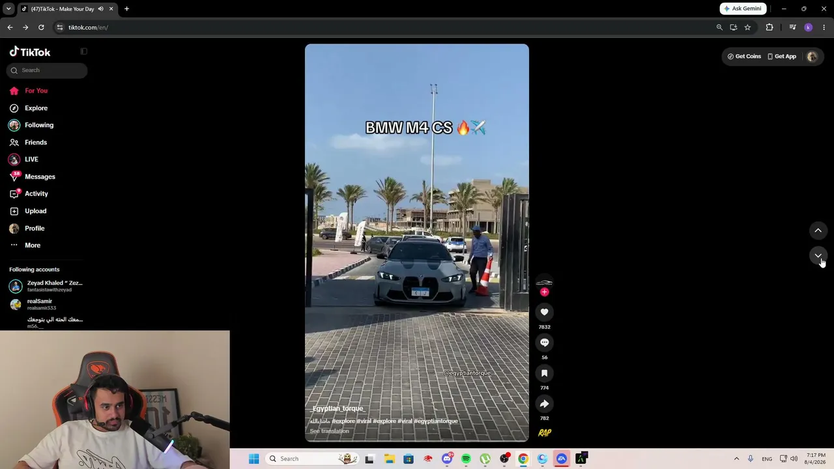Image resolution: width=834 pixels, height=469 pixels.
Task: Open the TikTok profile avatar menu
Action: click(x=812, y=57)
